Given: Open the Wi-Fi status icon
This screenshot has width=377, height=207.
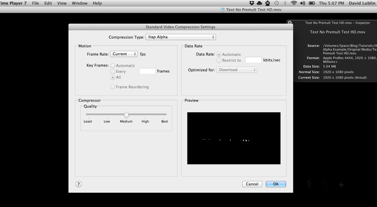Looking at the screenshot, I should [x=294, y=3].
